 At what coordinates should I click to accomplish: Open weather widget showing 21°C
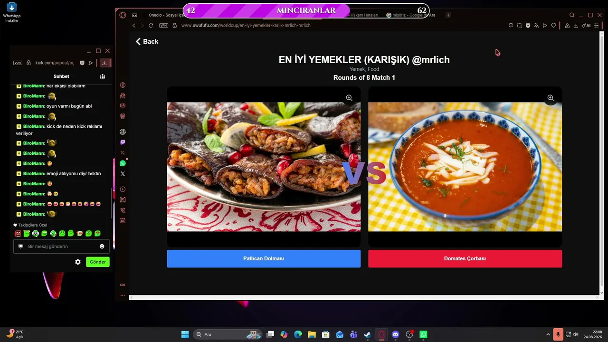pos(15,334)
